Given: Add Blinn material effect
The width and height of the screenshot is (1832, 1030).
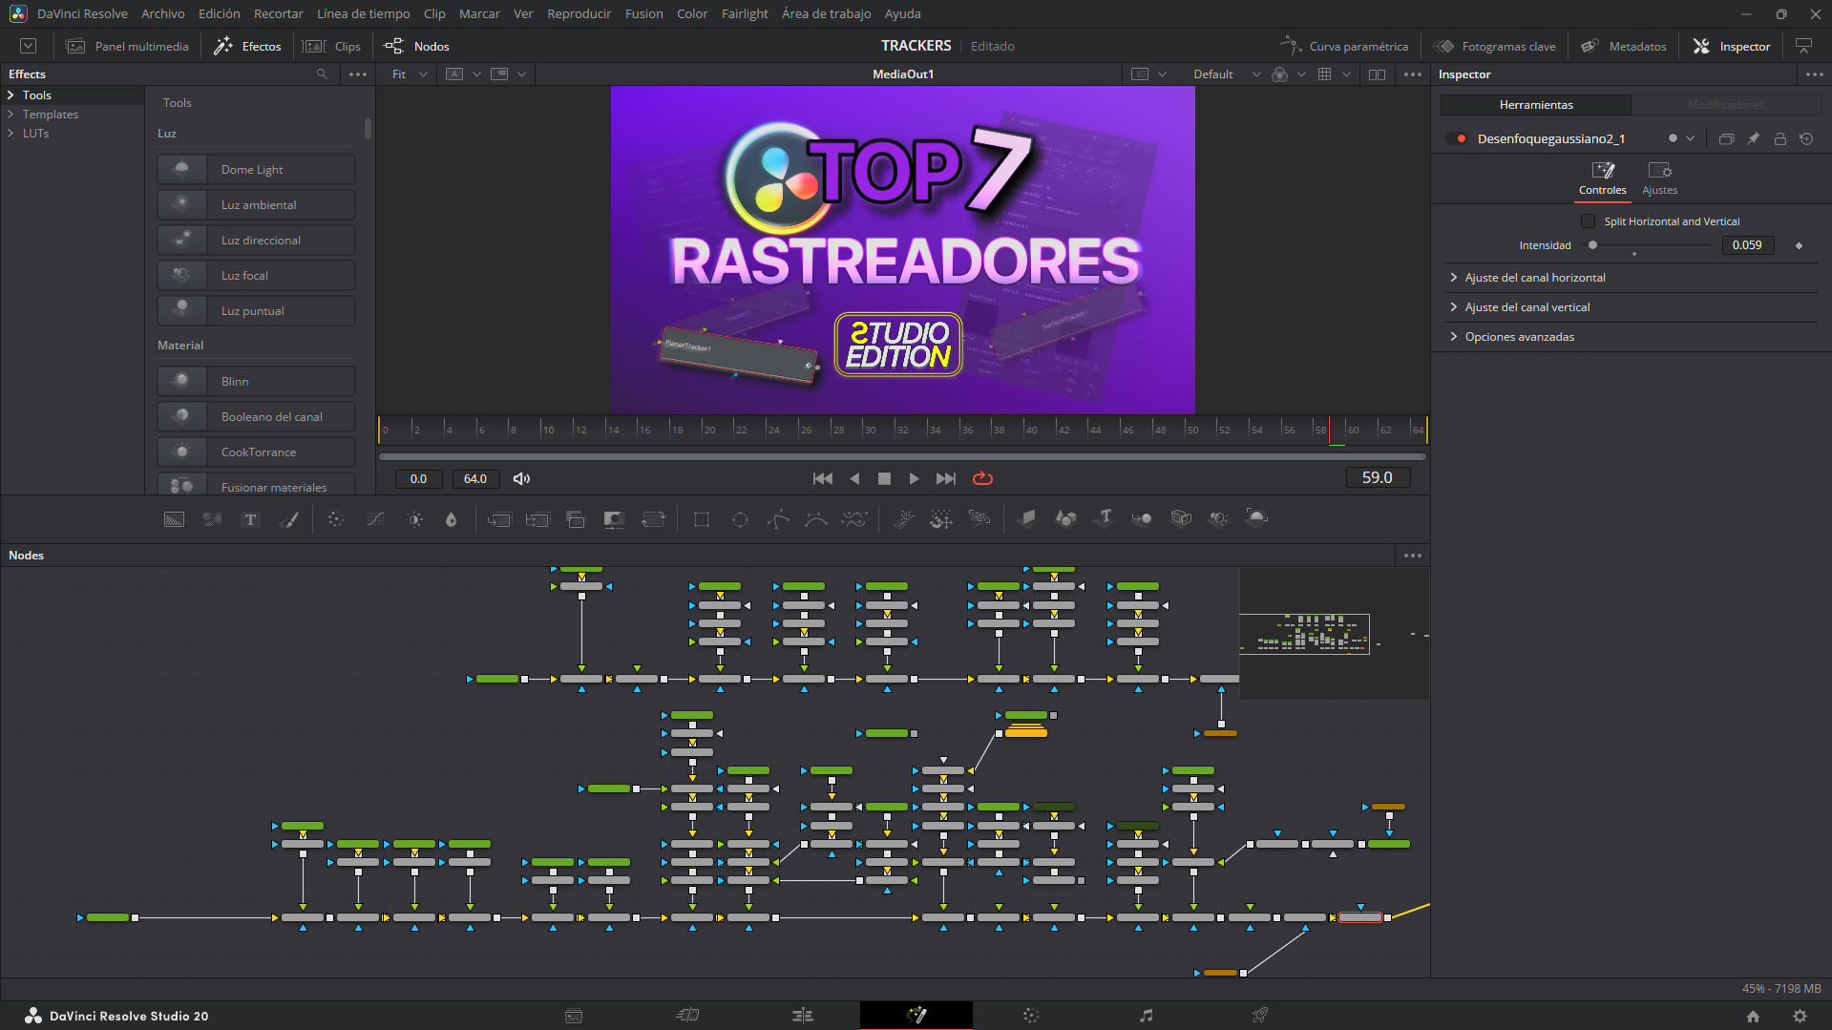Looking at the screenshot, I should tap(256, 382).
